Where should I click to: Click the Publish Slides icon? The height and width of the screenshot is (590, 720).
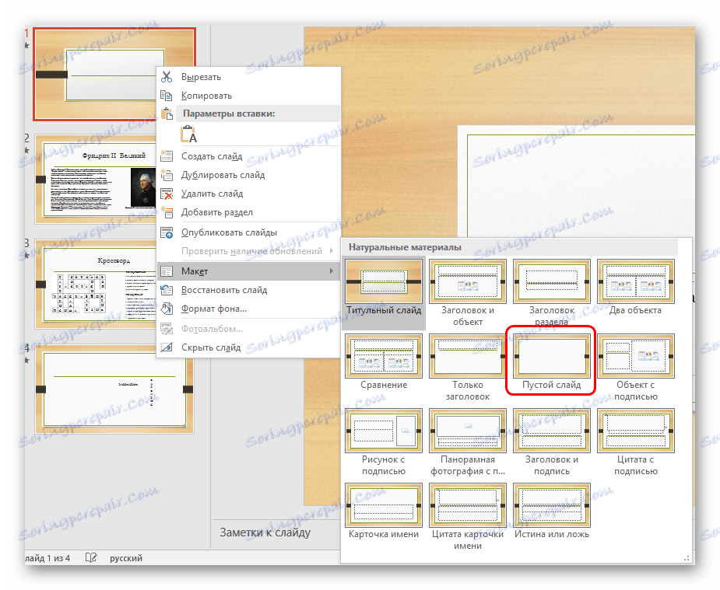[x=166, y=232]
